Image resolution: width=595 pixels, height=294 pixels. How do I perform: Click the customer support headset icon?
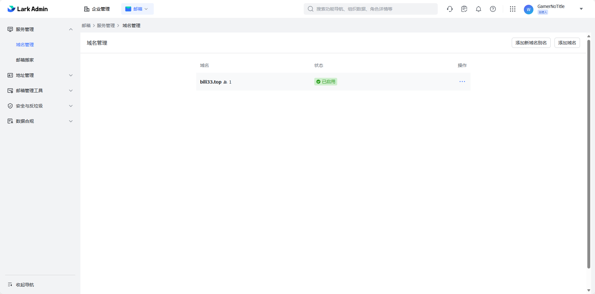pyautogui.click(x=450, y=9)
